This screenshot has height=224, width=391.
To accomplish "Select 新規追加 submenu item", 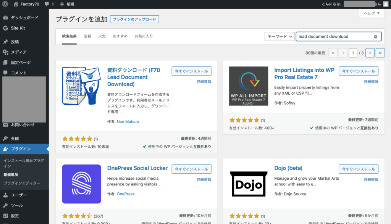I will [11, 175].
